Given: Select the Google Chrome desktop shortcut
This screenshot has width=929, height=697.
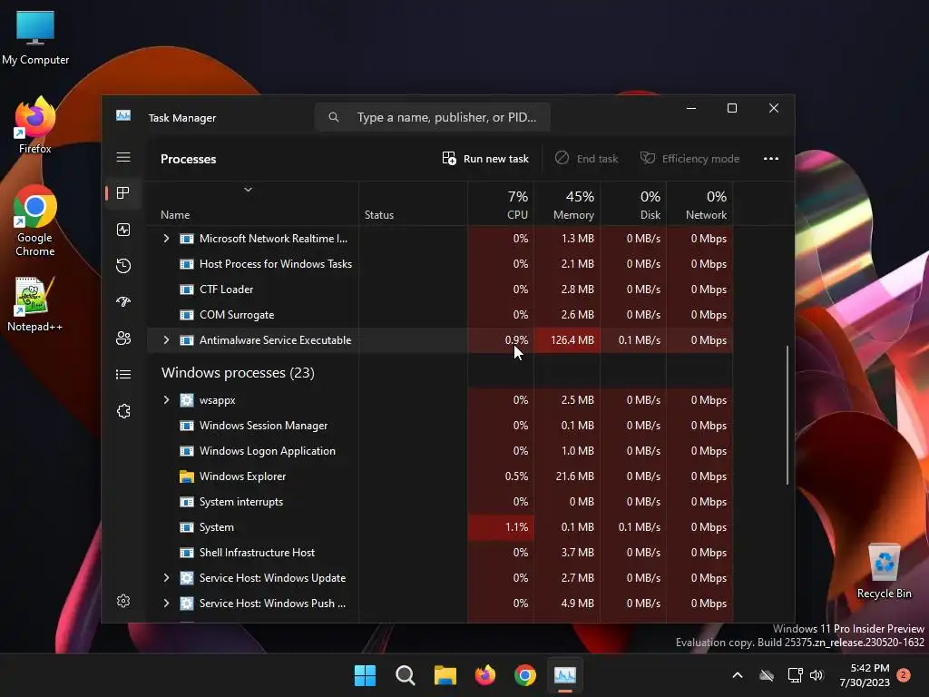Looking at the screenshot, I should point(35,221).
